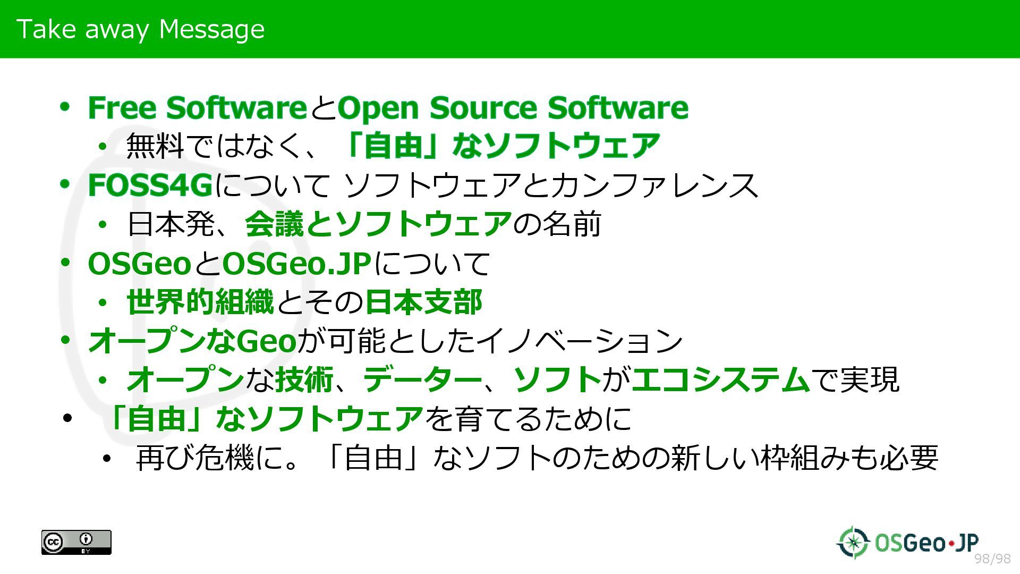1020x574 pixels.
Task: Click the green 'FOSS4G' heading text
Action: [150, 185]
